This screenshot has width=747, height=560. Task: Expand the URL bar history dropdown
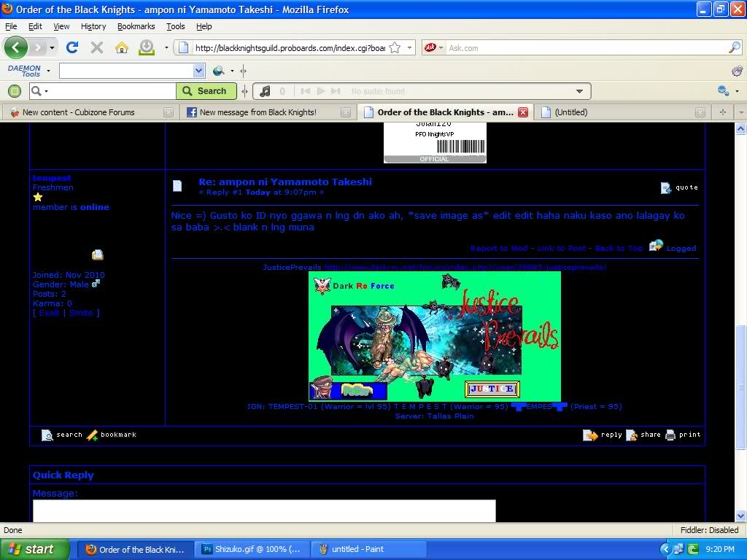pyautogui.click(x=409, y=47)
